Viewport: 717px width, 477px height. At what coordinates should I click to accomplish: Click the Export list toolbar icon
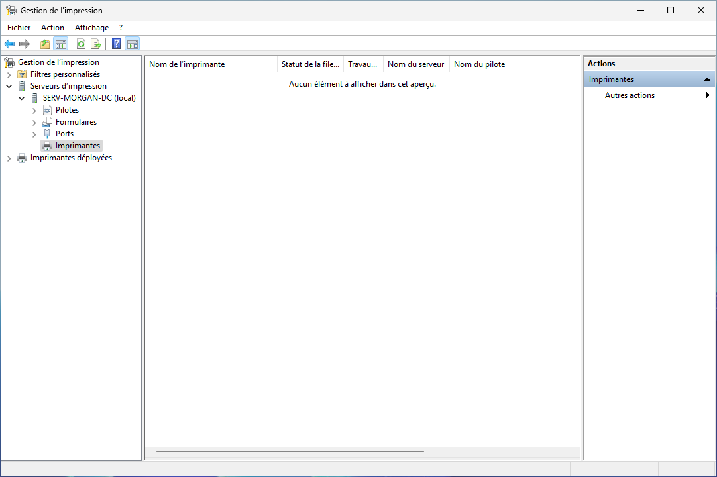tap(96, 44)
